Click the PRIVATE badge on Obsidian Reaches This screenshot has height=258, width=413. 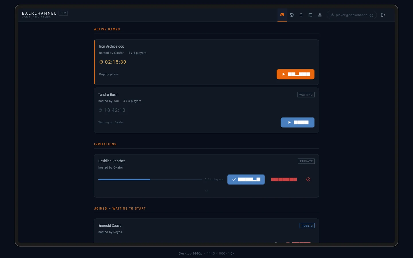[x=306, y=161]
